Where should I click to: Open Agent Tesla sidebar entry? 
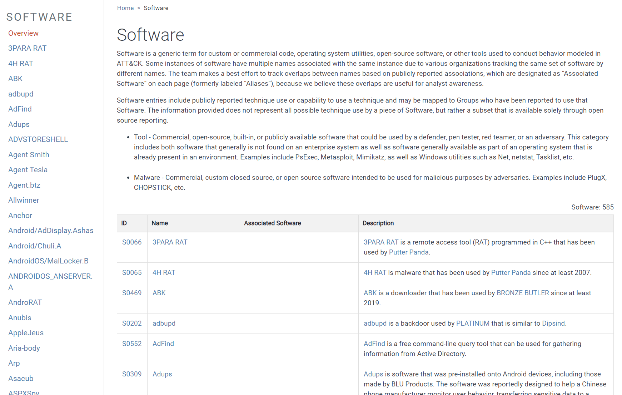pos(28,170)
